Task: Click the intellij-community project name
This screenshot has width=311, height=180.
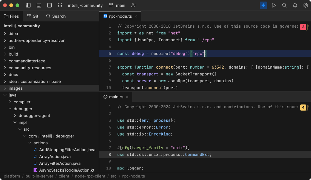Action: [85, 5]
